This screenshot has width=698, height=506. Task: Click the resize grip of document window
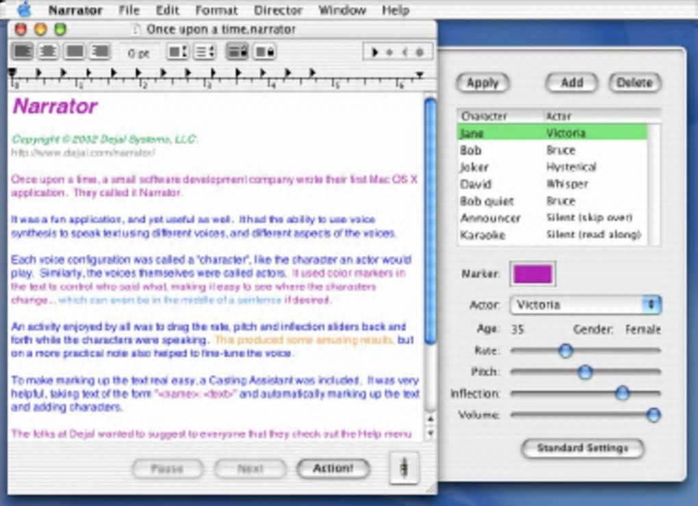tap(432, 489)
